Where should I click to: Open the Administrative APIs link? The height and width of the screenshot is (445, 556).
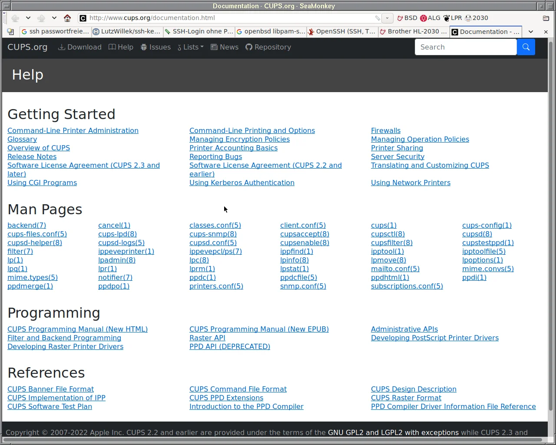[404, 329]
